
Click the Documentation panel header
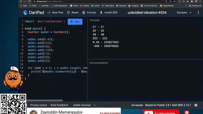pyautogui.click(x=99, y=63)
